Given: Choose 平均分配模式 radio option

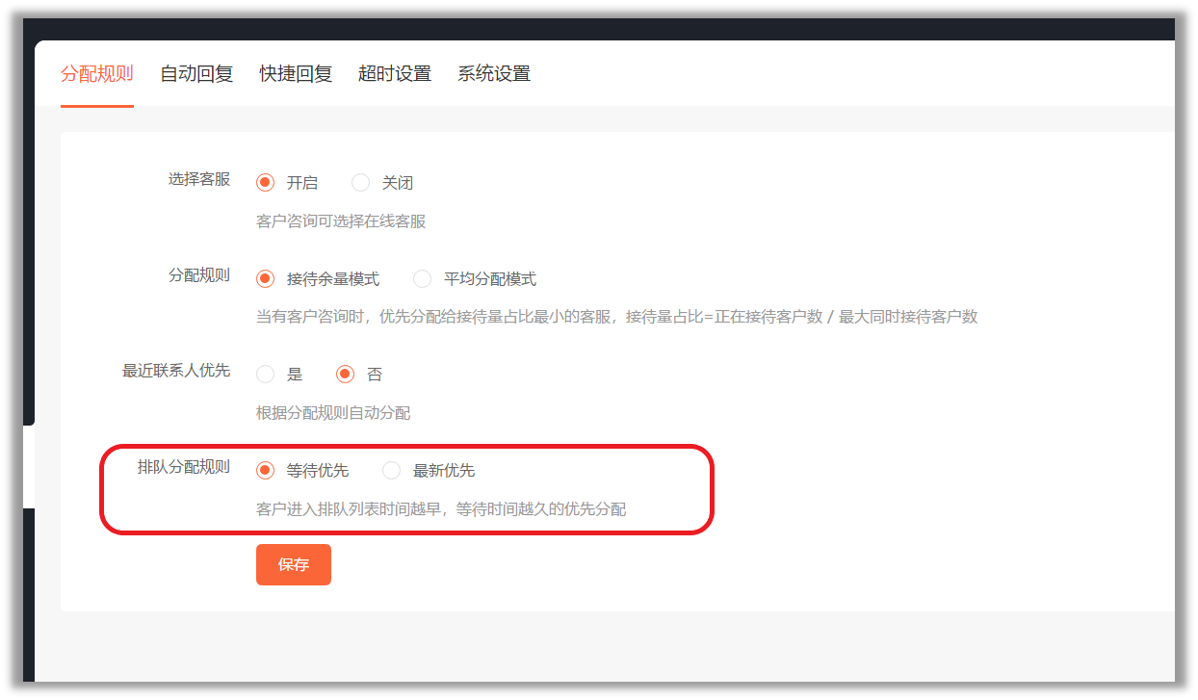Looking at the screenshot, I should pos(423,279).
